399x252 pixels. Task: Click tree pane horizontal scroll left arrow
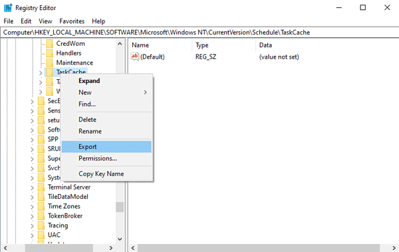pyautogui.click(x=5, y=248)
